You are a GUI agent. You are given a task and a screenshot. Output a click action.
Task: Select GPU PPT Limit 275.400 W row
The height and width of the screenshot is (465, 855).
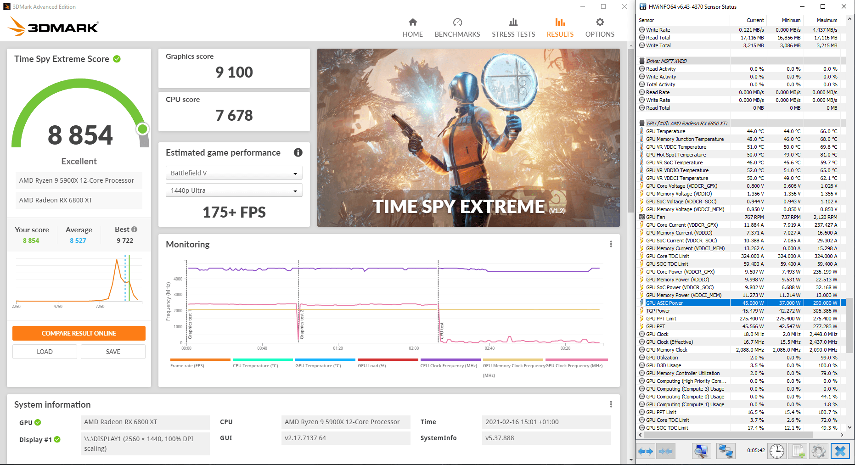[x=741, y=319]
